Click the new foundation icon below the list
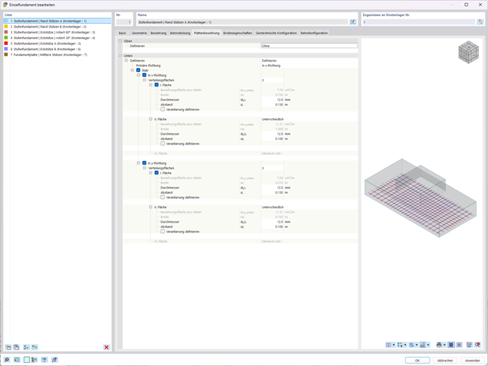This screenshot has height=366, width=488. click(8, 347)
